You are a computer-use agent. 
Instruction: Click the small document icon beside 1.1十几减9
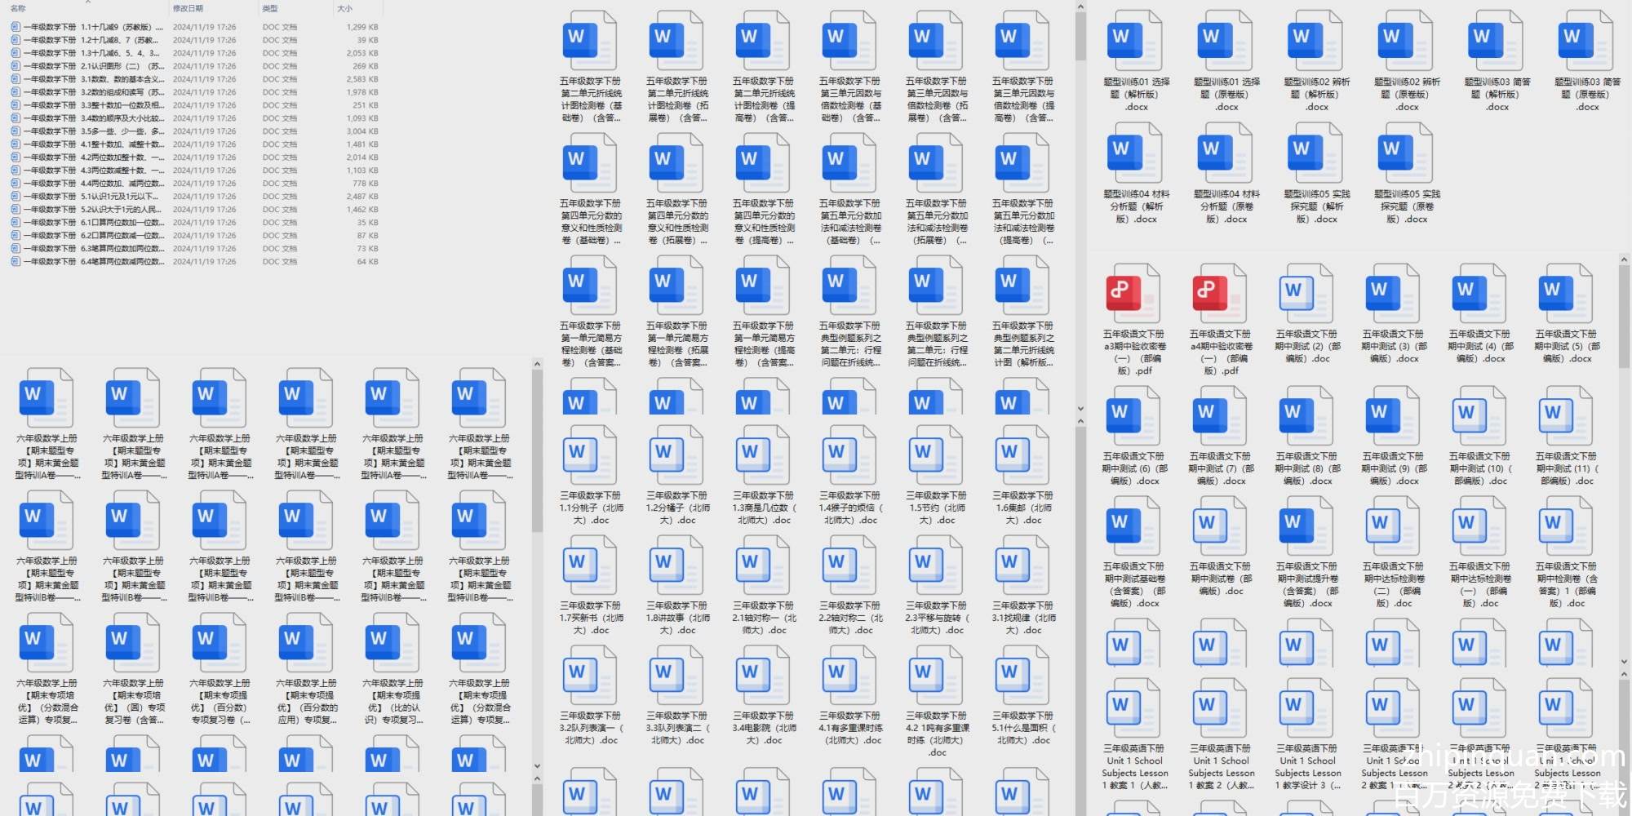(16, 27)
